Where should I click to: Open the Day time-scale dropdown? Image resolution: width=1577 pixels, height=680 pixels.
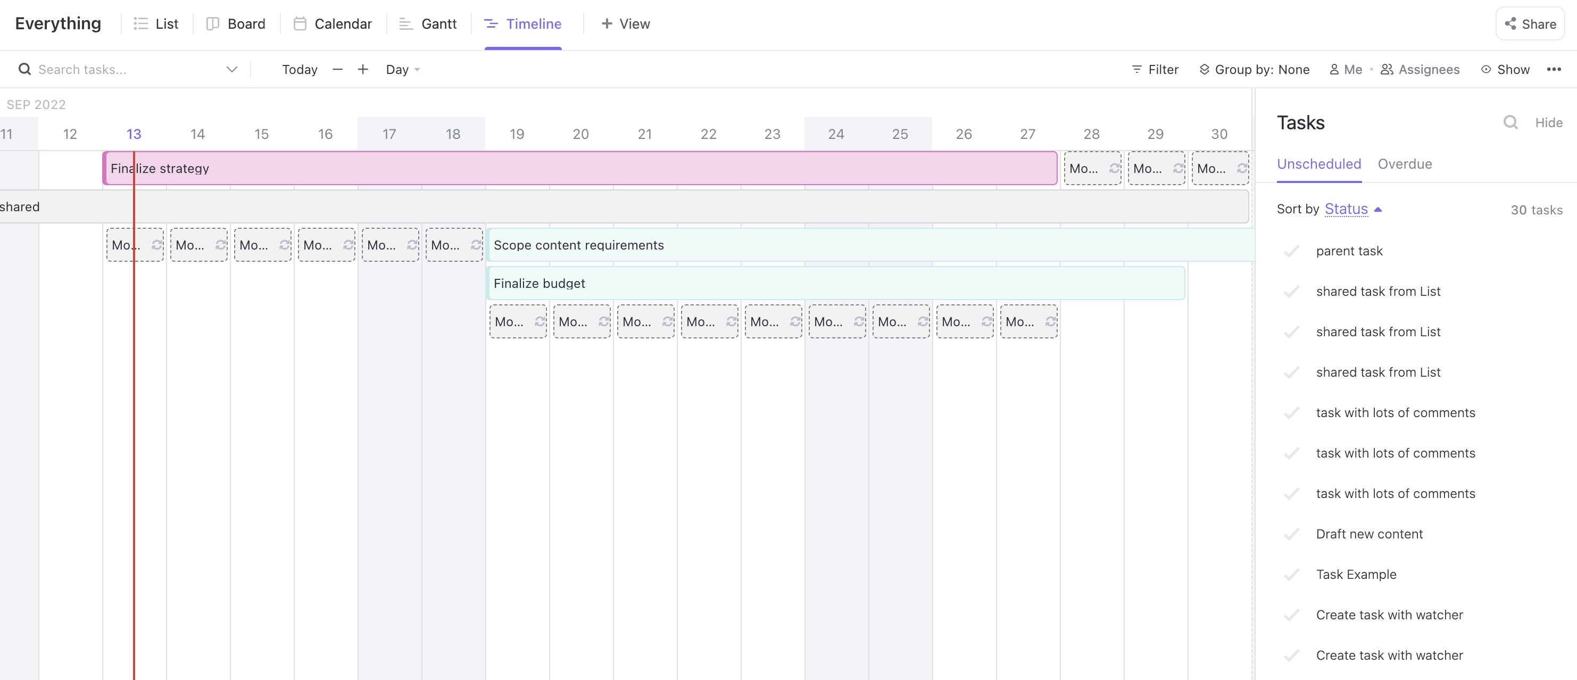(402, 69)
